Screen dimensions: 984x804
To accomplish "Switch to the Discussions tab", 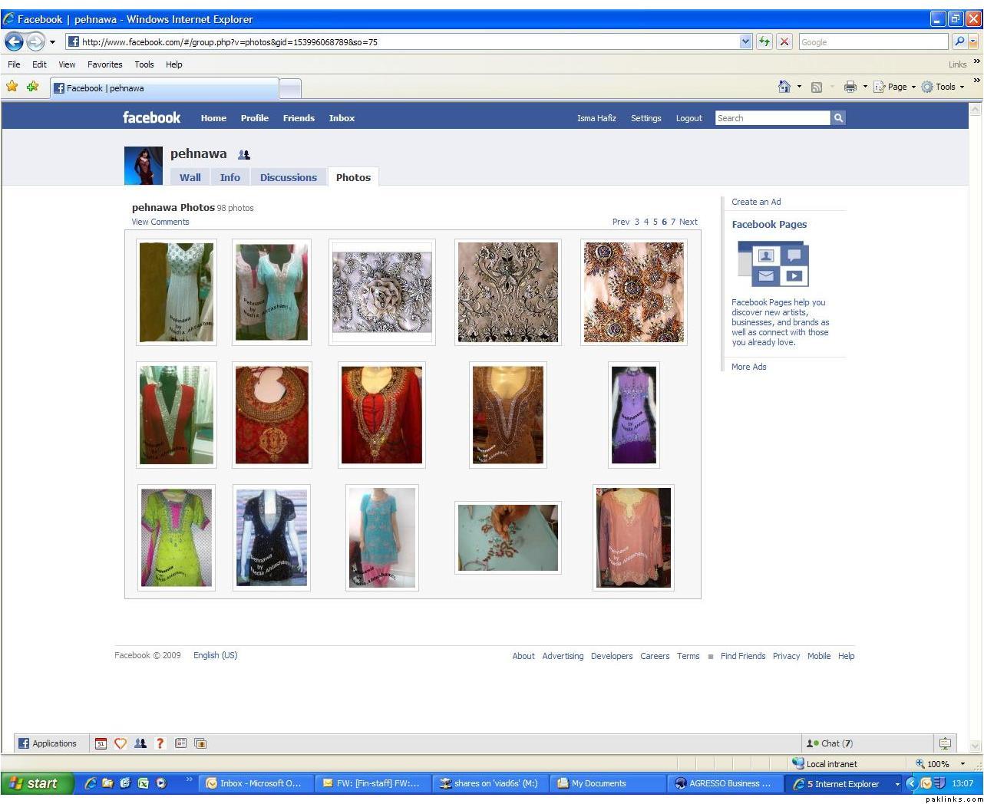I will click(288, 177).
